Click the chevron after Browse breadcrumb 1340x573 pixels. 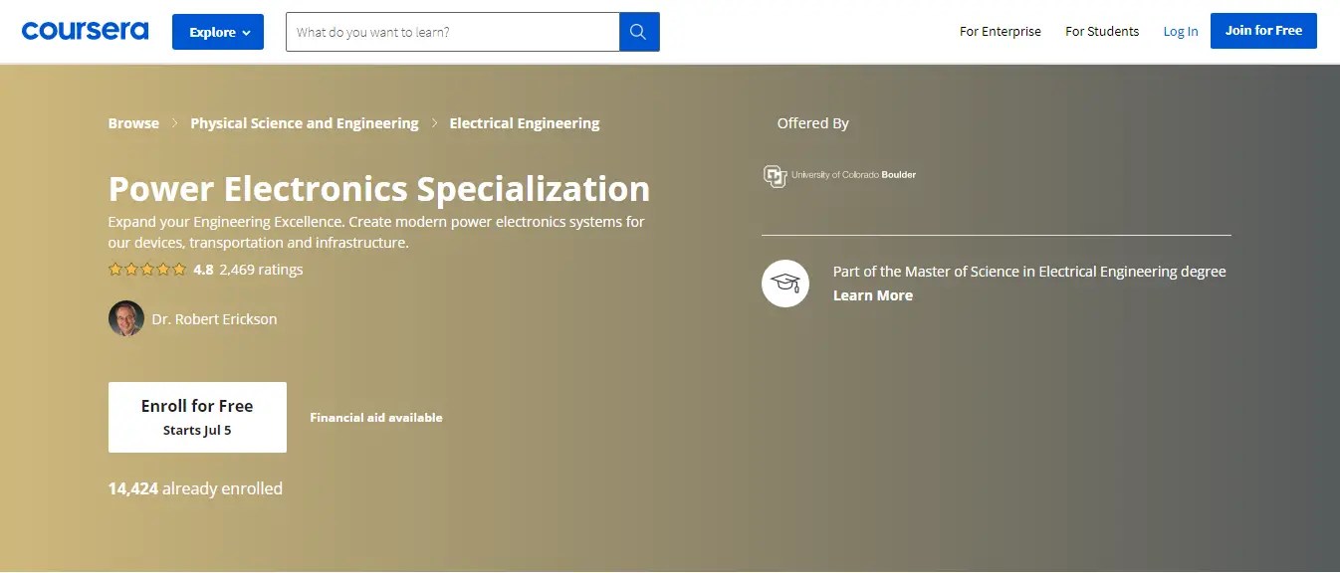(174, 123)
